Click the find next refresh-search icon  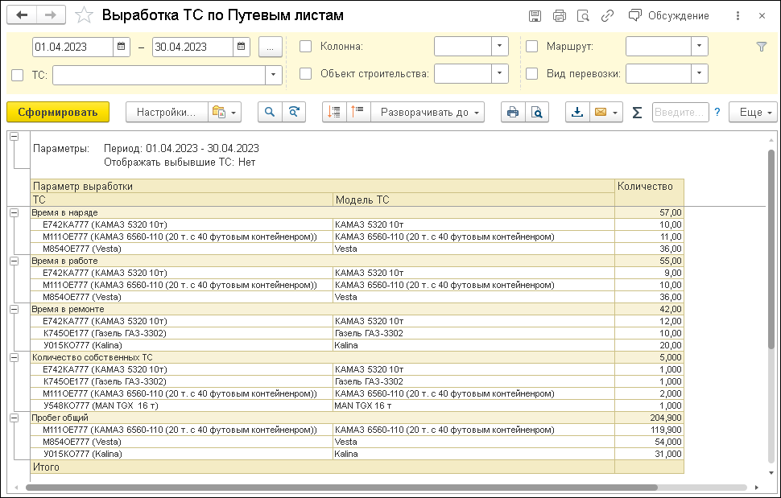(x=294, y=112)
